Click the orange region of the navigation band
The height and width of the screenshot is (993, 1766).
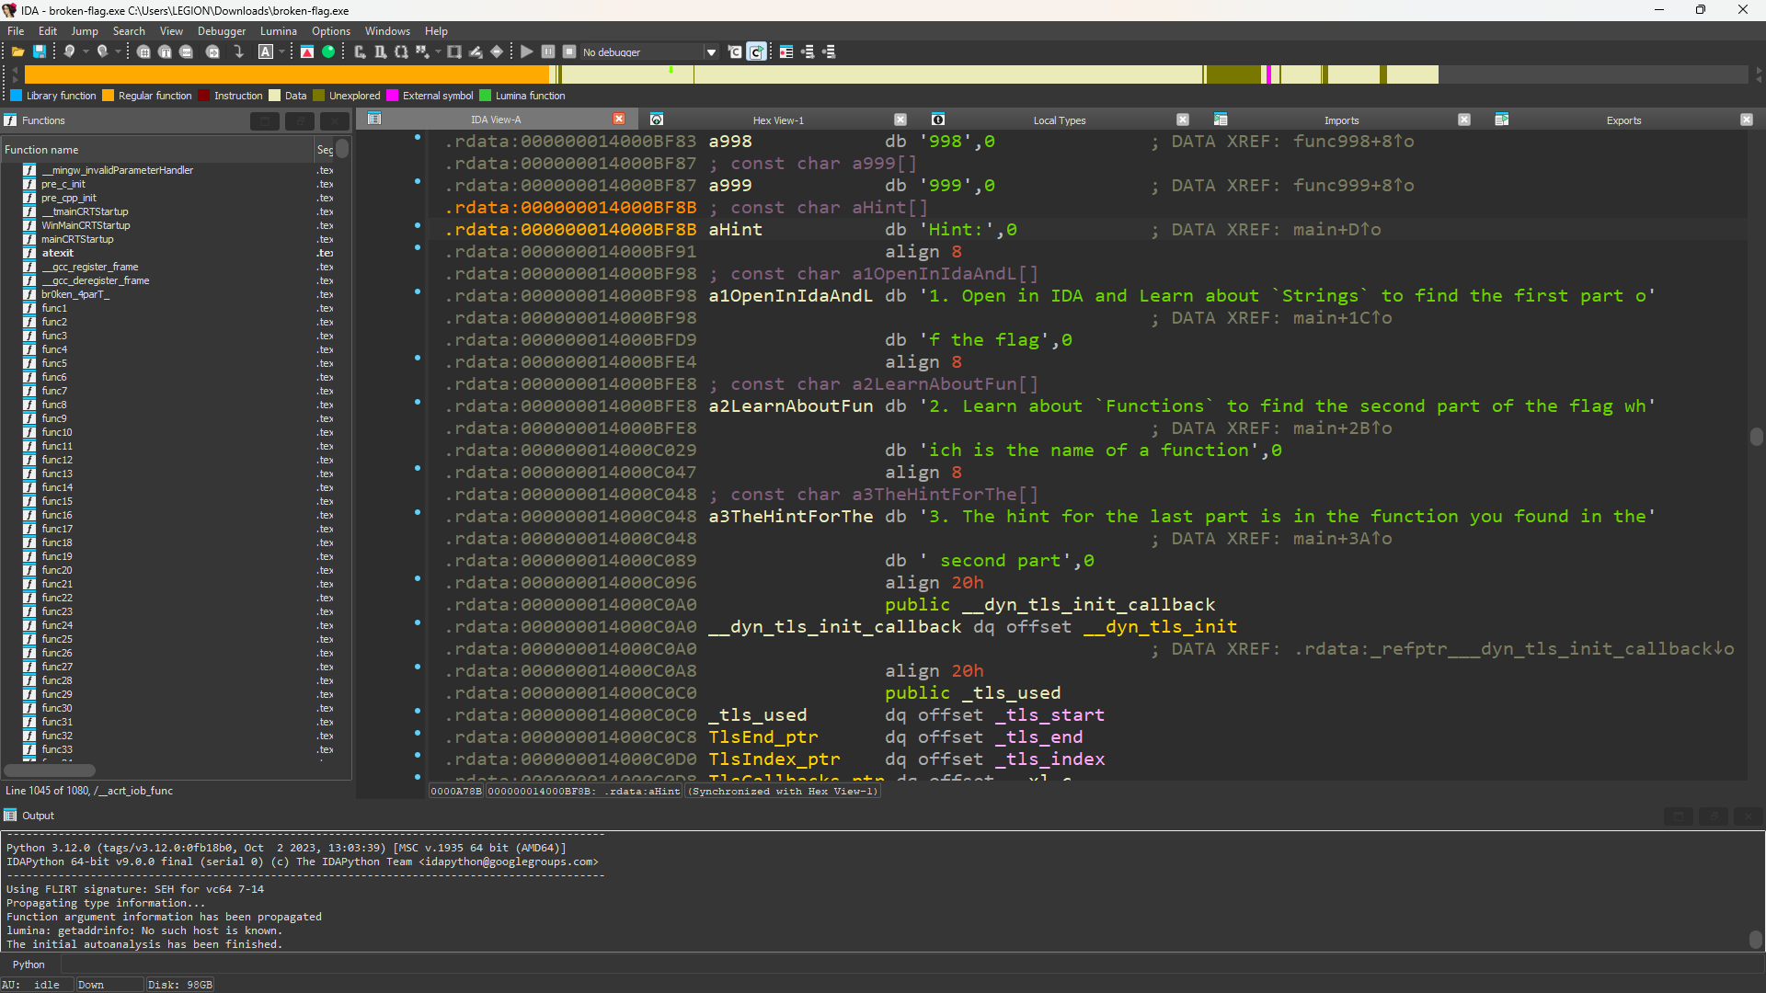285,75
